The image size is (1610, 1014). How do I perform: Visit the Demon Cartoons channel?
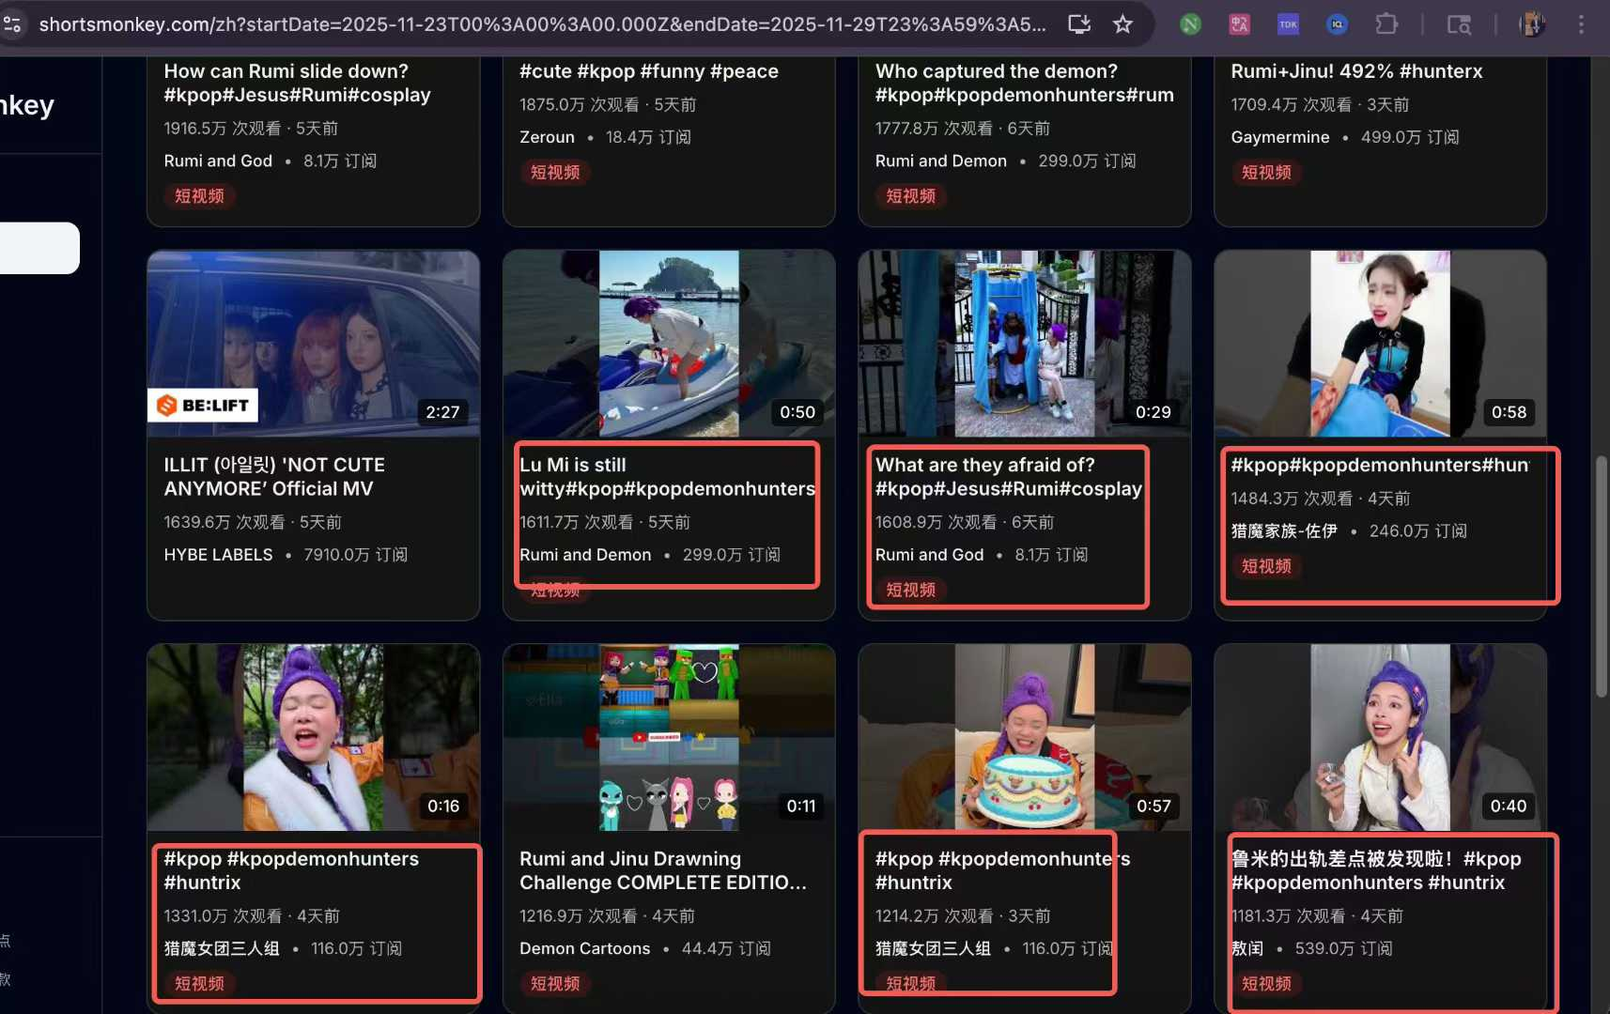point(584,948)
